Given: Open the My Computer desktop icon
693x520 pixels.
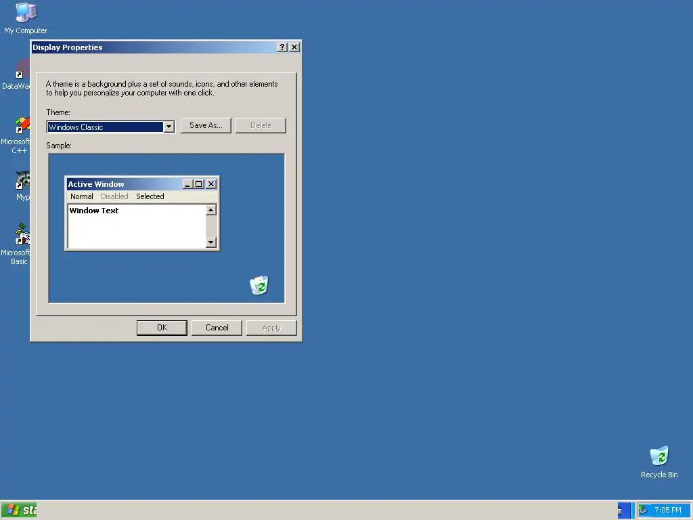Looking at the screenshot, I should point(26,18).
